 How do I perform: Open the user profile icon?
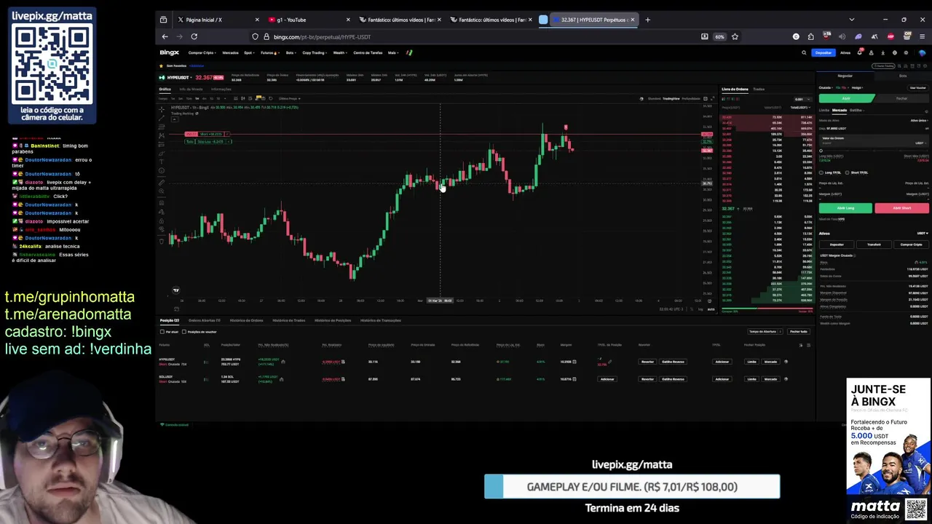click(871, 52)
